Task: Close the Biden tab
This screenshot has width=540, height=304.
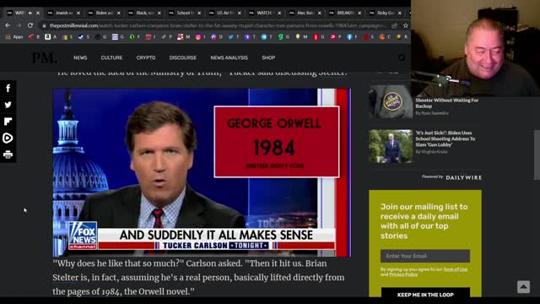Action: (x=118, y=13)
